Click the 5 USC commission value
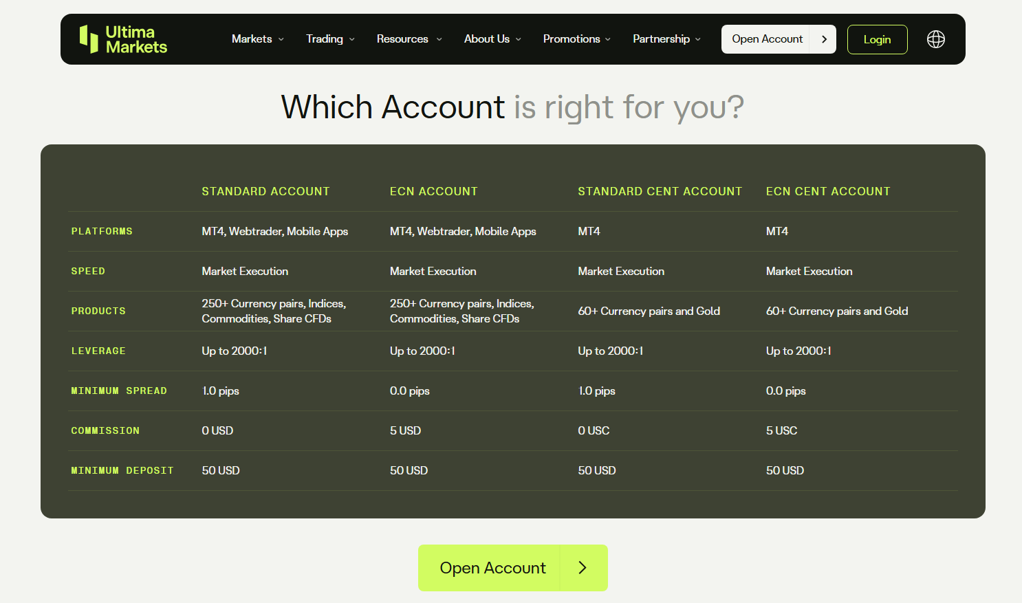The image size is (1022, 603). [782, 430]
